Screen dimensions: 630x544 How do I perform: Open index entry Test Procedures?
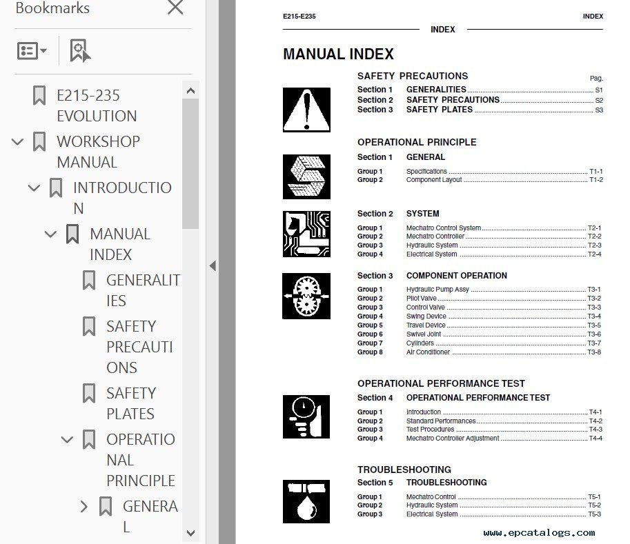[x=480, y=430]
